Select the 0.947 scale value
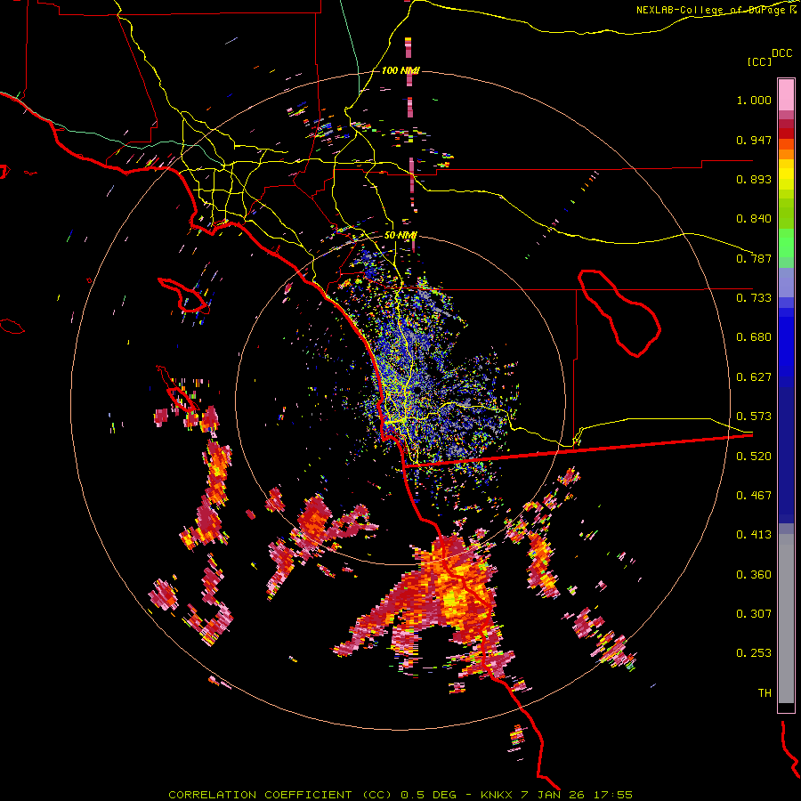Screen dimensions: 801x801 tap(754, 140)
